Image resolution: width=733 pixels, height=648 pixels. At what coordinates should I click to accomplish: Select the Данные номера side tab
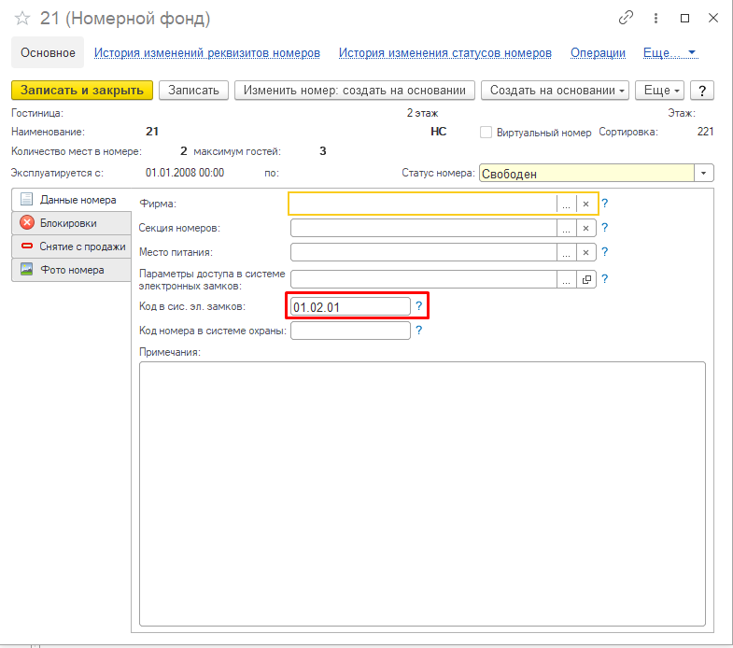tap(71, 200)
